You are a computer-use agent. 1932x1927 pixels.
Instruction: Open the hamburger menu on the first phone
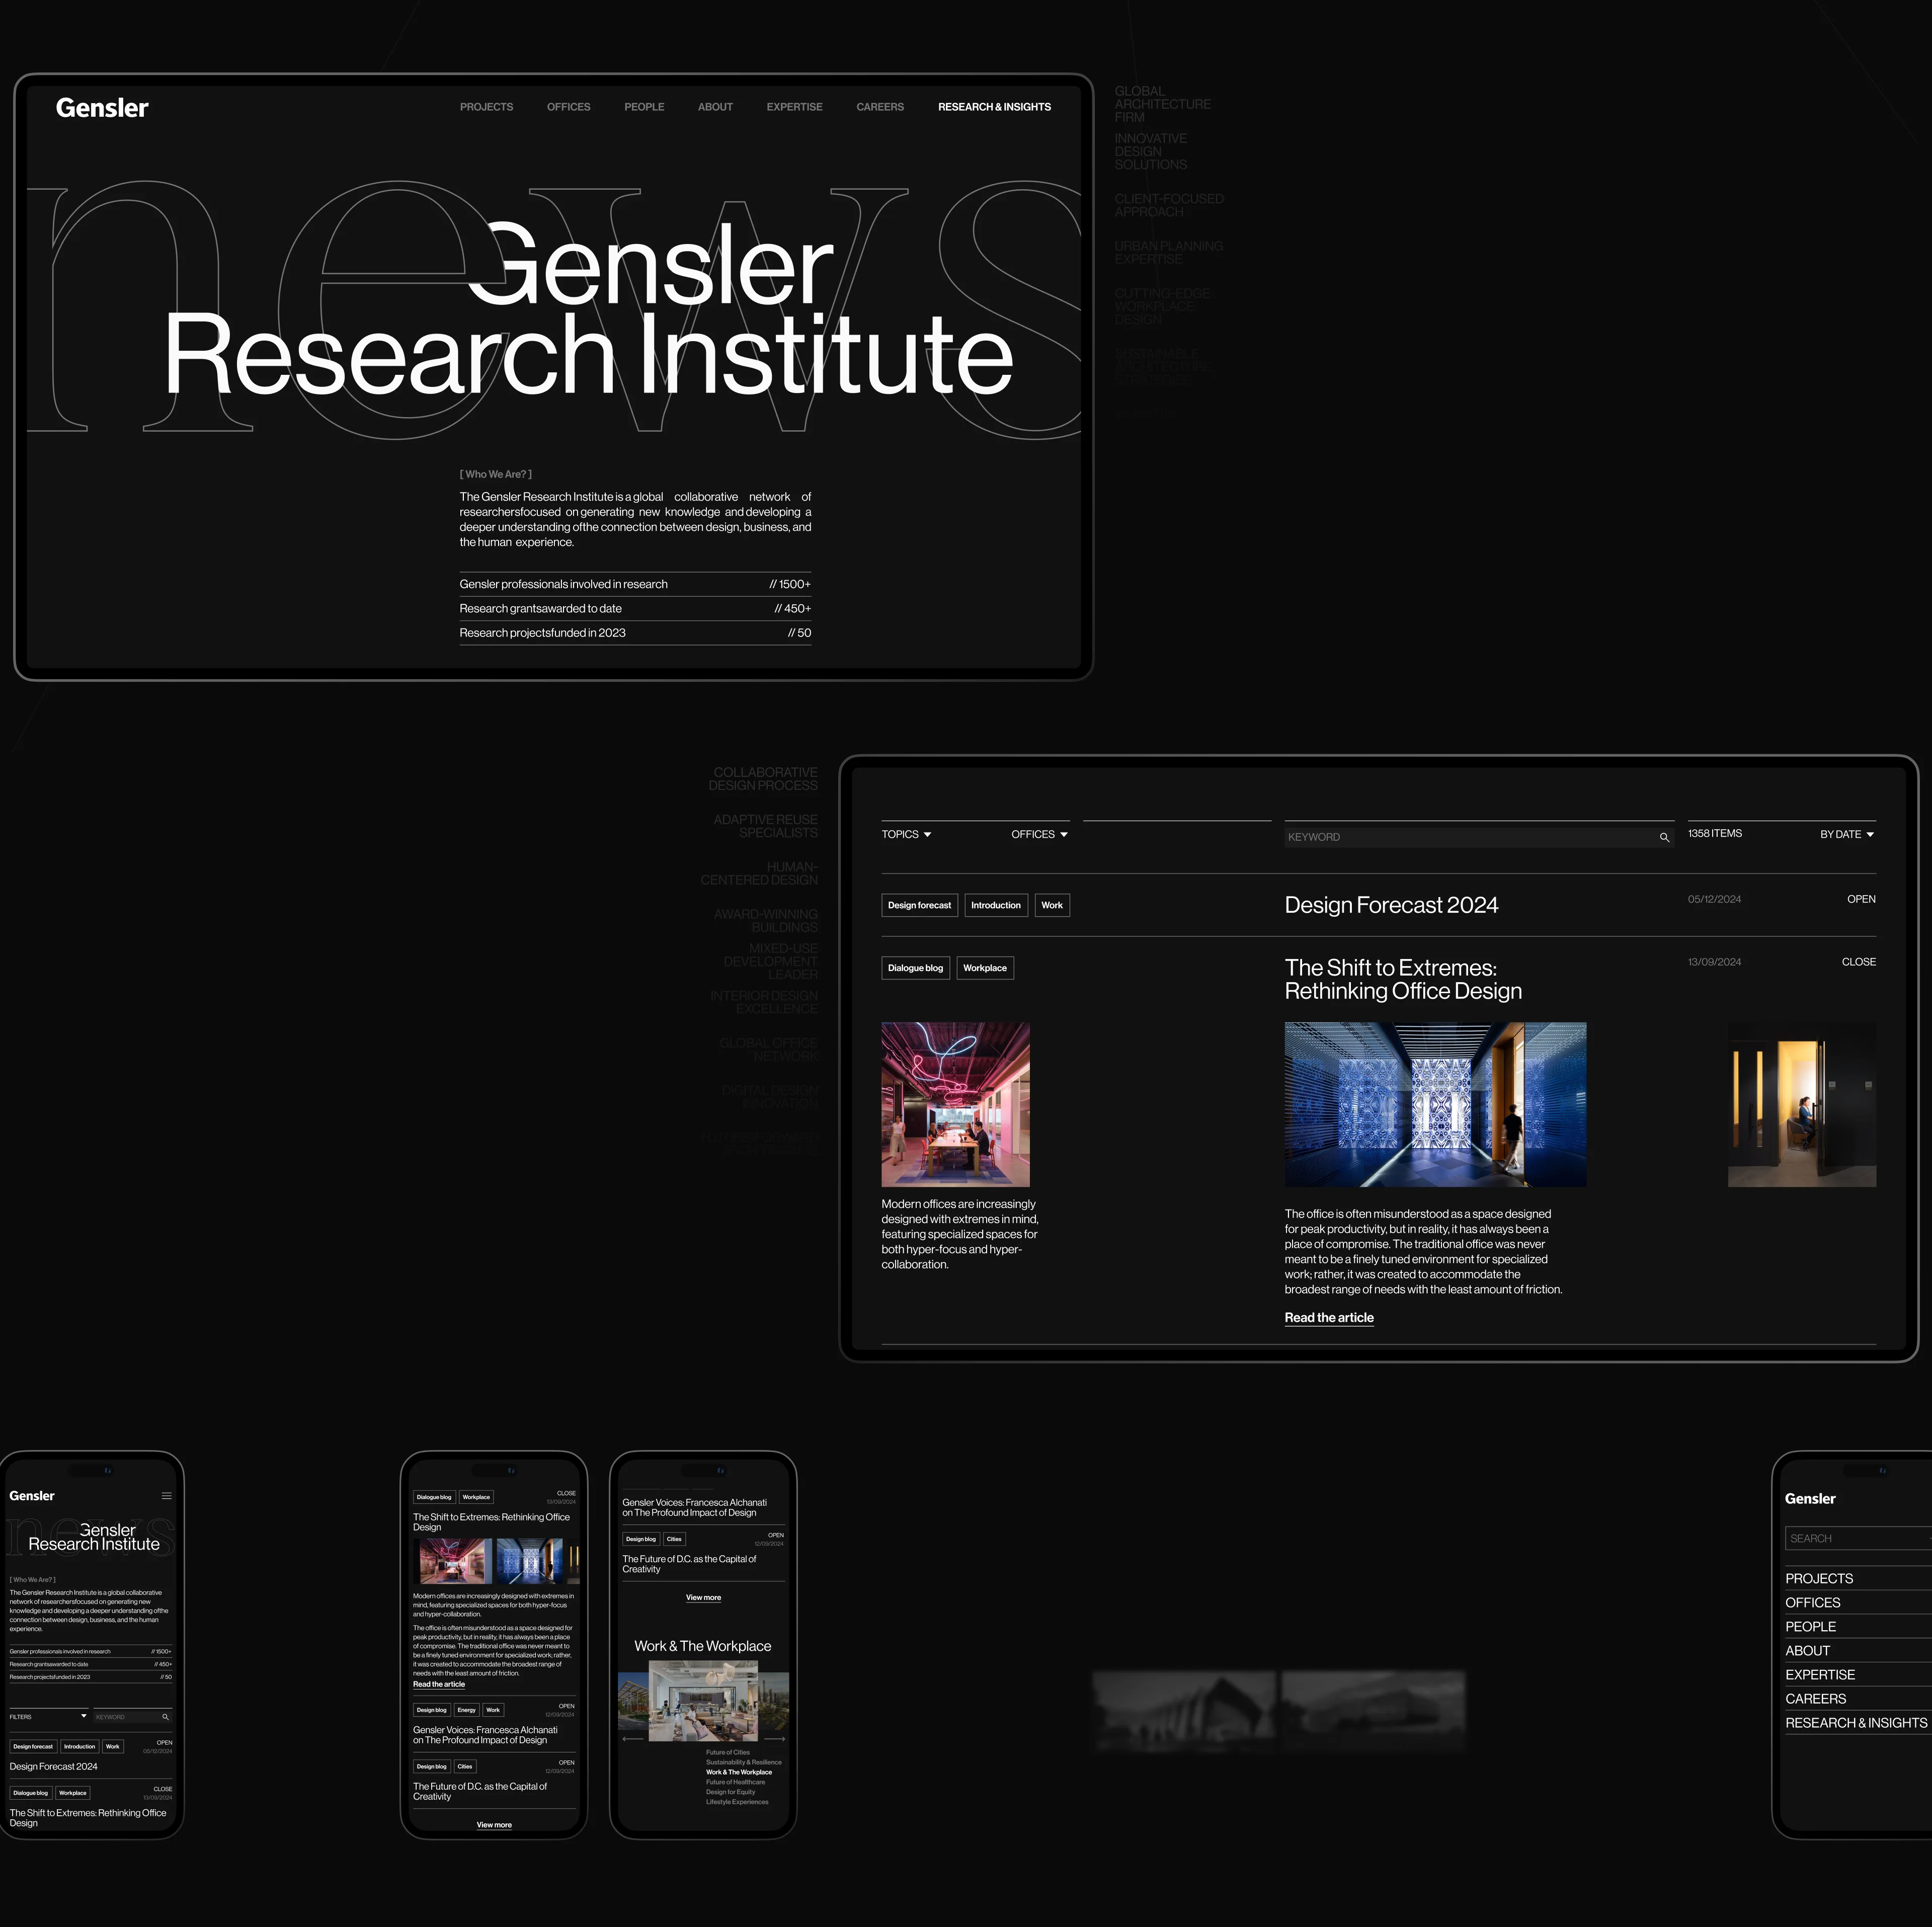(166, 1496)
